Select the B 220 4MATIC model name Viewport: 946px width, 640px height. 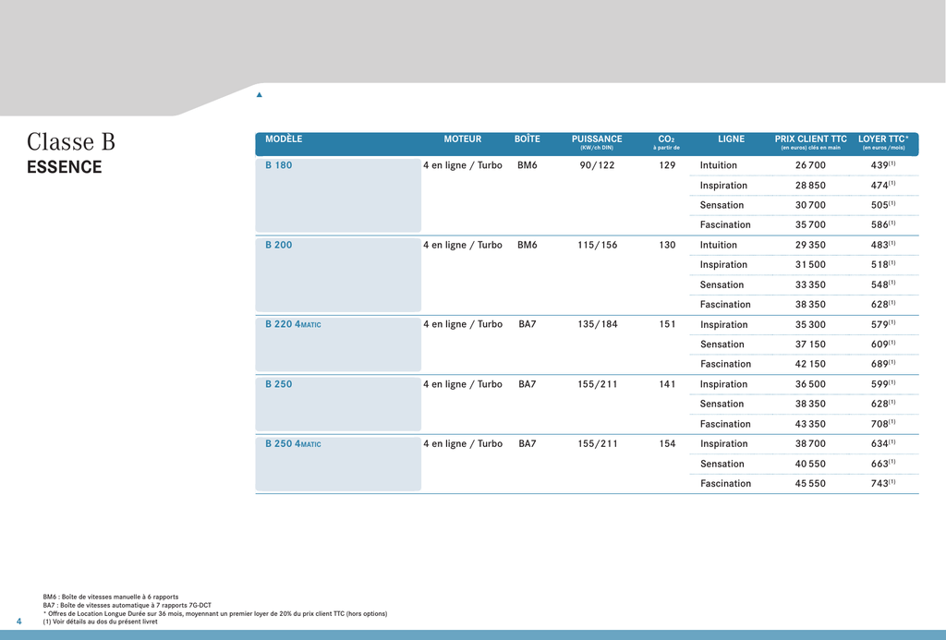293,324
